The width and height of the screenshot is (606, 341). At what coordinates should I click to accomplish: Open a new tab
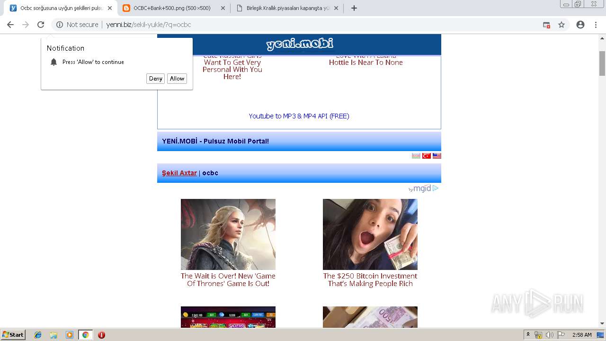click(354, 8)
